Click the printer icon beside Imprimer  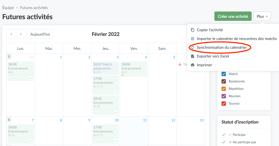point(192,65)
